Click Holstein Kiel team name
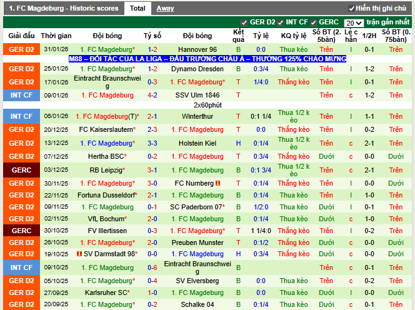Image resolution: width=415 pixels, height=310 pixels. click(197, 143)
